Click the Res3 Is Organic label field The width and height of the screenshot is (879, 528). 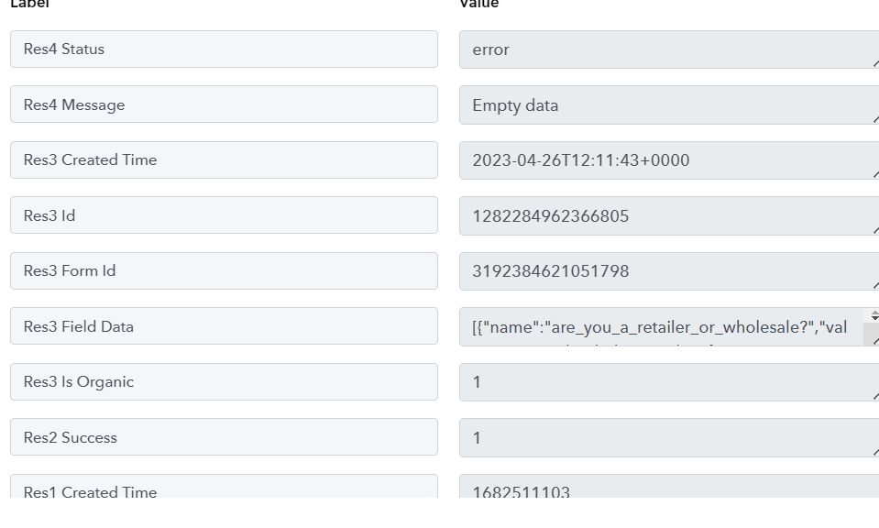pyautogui.click(x=224, y=382)
